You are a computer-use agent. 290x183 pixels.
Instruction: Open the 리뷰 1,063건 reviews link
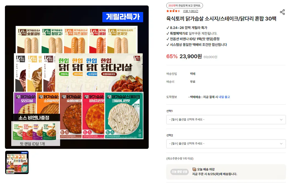click(190, 11)
